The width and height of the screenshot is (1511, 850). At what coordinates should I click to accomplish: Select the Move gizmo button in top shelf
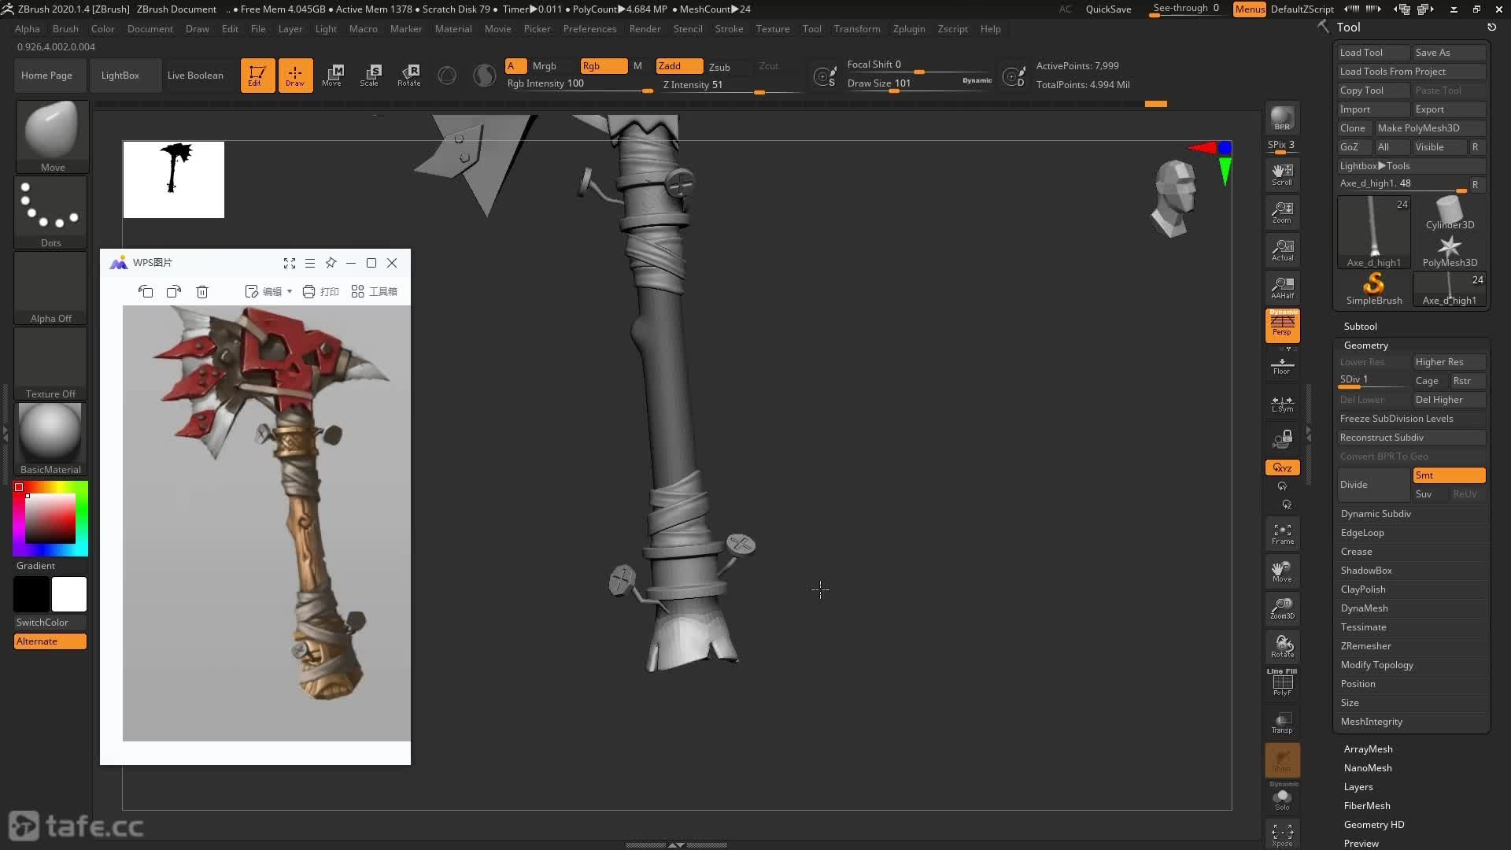pyautogui.click(x=332, y=76)
